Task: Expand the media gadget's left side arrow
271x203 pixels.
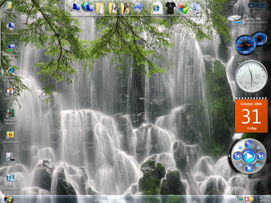Action: (230, 156)
